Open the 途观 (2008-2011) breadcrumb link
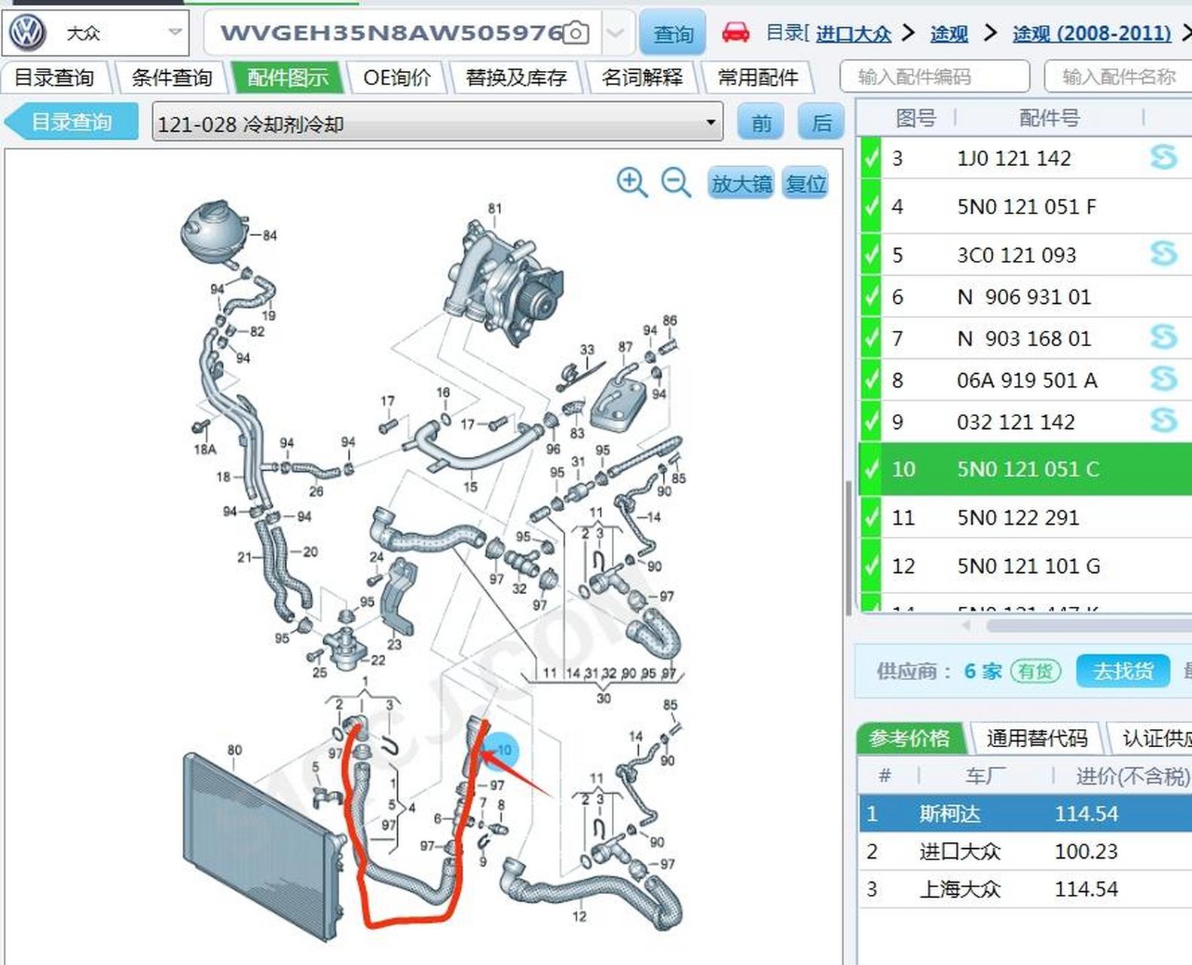Image resolution: width=1192 pixels, height=965 pixels. coord(1092,33)
